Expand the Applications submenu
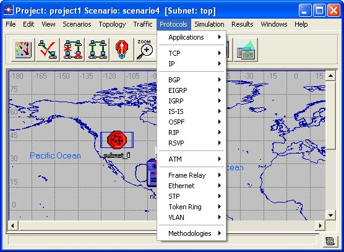 pos(192,37)
